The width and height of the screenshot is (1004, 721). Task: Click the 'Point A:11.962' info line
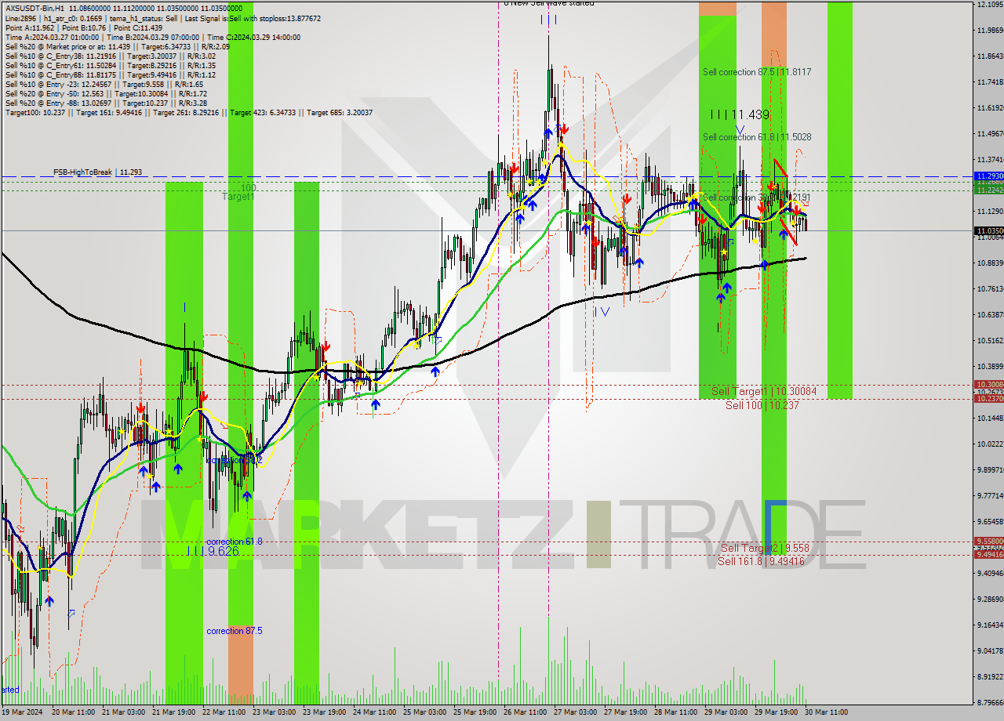83,27
